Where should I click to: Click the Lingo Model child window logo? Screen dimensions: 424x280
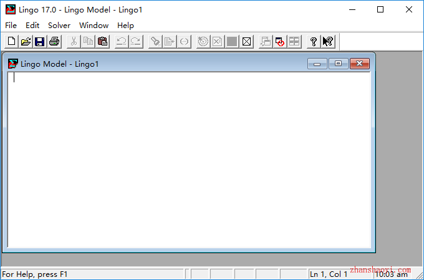click(x=12, y=64)
